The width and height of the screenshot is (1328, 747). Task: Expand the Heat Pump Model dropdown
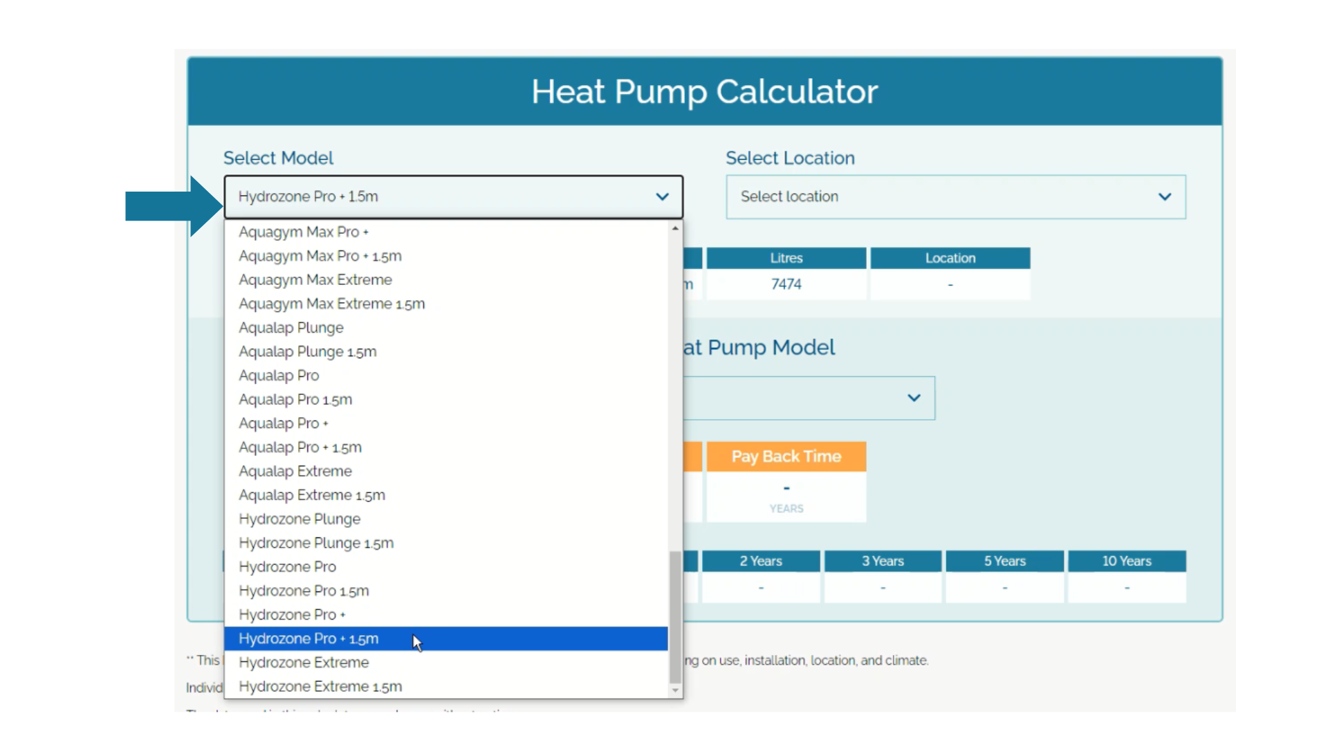tap(914, 398)
